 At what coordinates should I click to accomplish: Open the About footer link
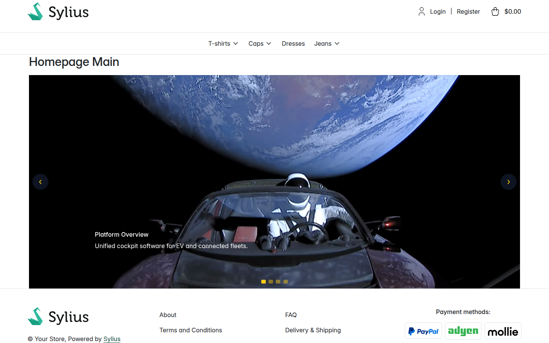pyautogui.click(x=168, y=315)
